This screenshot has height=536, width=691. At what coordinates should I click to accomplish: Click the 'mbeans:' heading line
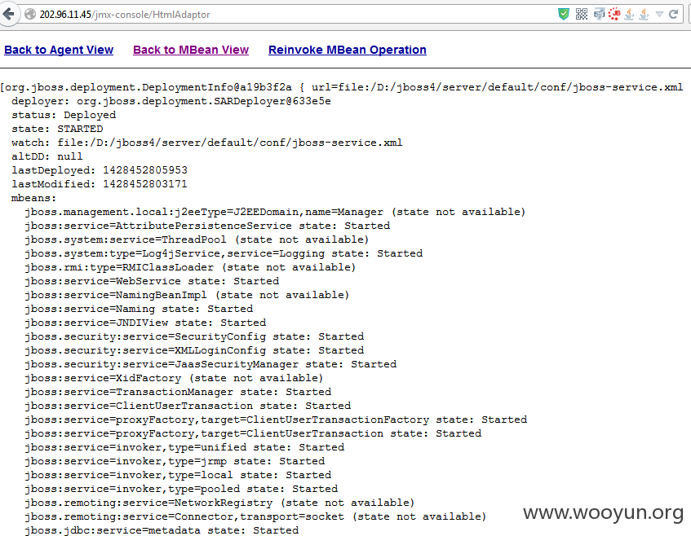point(34,198)
